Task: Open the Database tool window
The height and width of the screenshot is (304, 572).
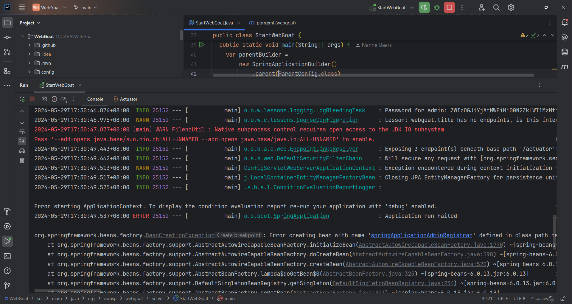Action: (565, 52)
